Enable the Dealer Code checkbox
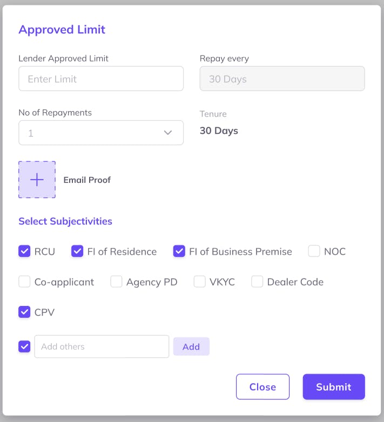 coord(257,282)
